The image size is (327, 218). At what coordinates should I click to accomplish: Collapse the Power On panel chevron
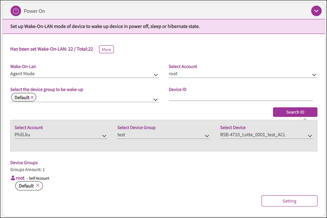316,11
